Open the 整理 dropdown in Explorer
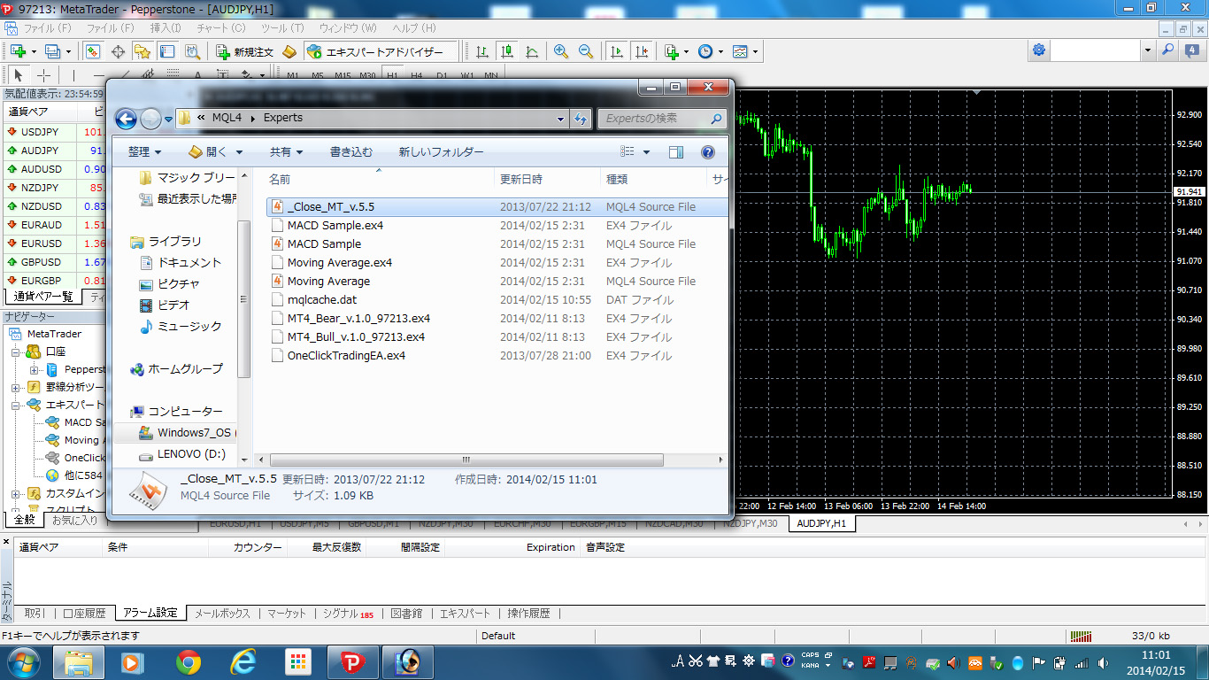The width and height of the screenshot is (1209, 680). point(144,152)
